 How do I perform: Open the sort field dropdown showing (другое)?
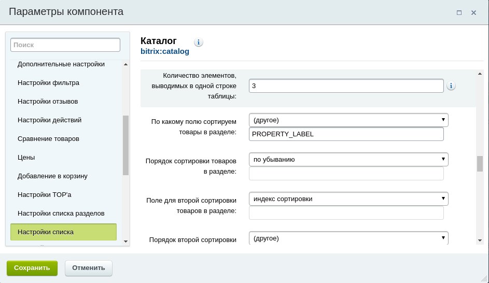[348, 120]
